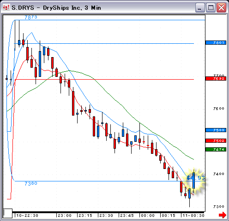Select the blue 7801 price label
Image resolution: width=229 pixels, height=221 pixels.
216,42
